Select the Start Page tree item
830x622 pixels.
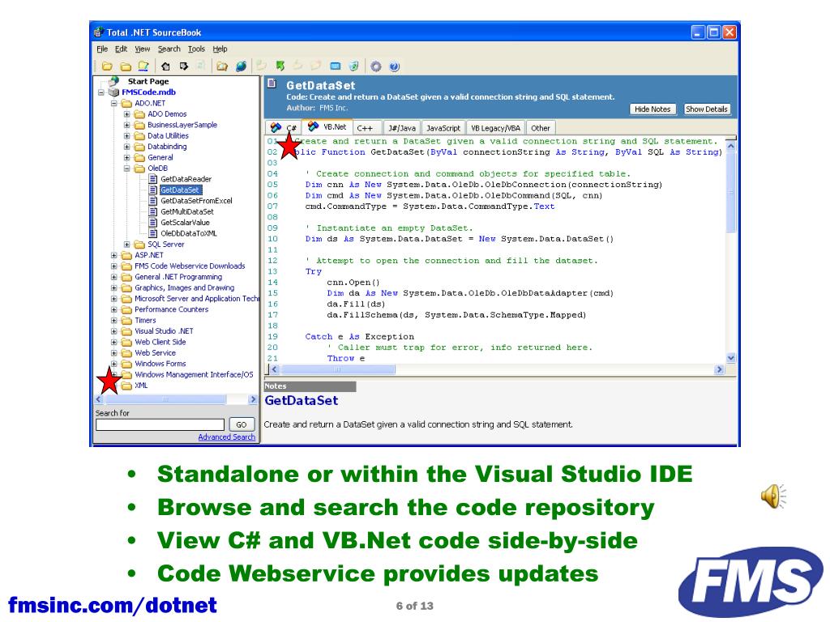(x=148, y=81)
